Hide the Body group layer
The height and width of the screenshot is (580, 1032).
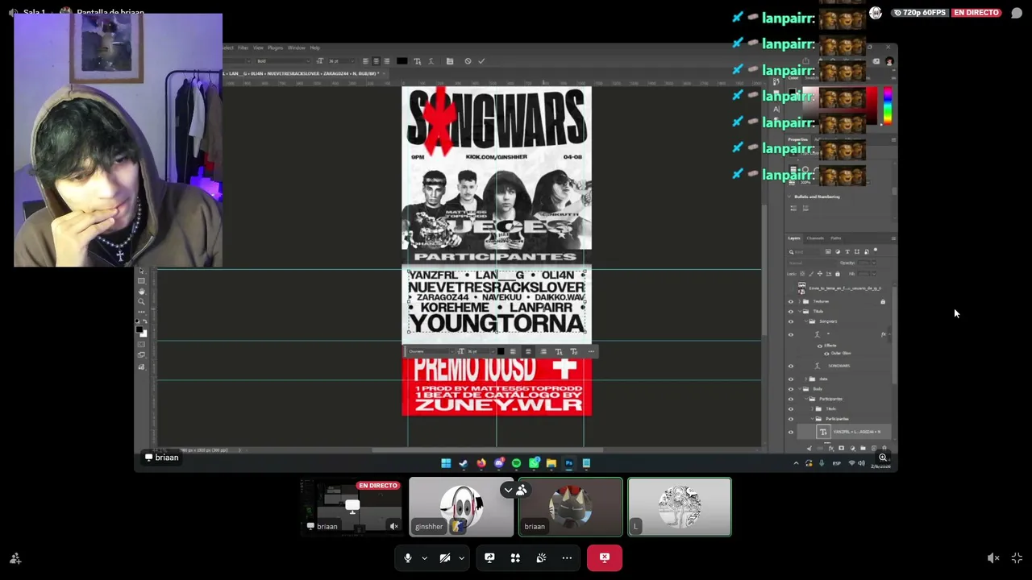(791, 389)
